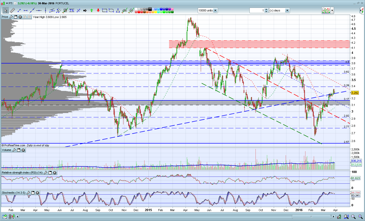Click the zoom in magnifier icon
This screenshot has width=365, height=221.
[360, 217]
